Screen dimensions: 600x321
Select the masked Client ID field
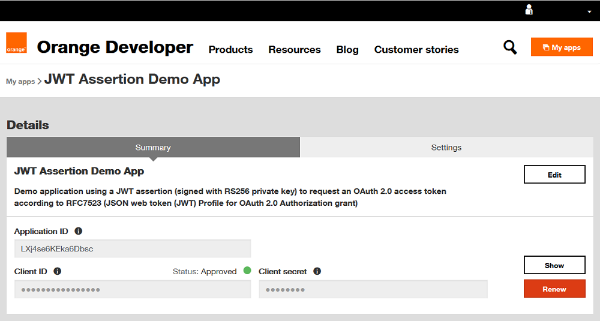[x=133, y=289]
